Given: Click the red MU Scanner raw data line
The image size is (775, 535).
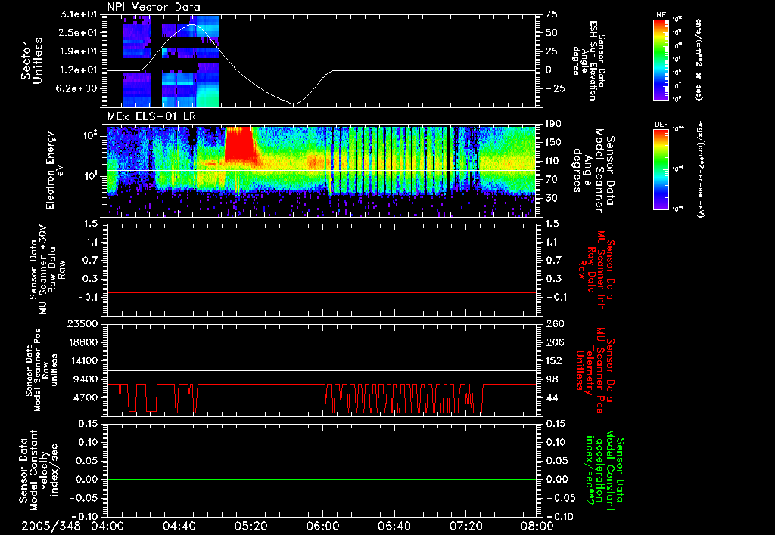Looking at the screenshot, I should click(x=322, y=292).
